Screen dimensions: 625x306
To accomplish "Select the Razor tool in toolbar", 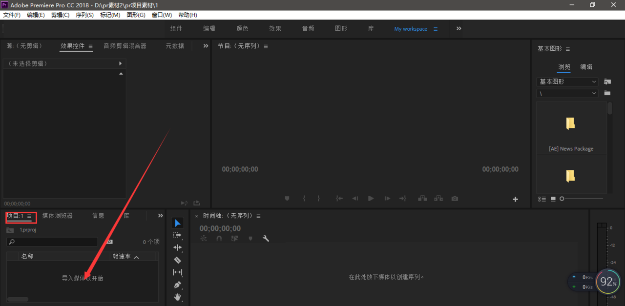I will pyautogui.click(x=177, y=260).
